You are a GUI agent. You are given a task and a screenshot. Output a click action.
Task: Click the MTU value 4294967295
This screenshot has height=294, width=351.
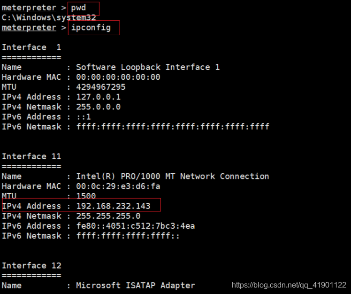(x=101, y=87)
